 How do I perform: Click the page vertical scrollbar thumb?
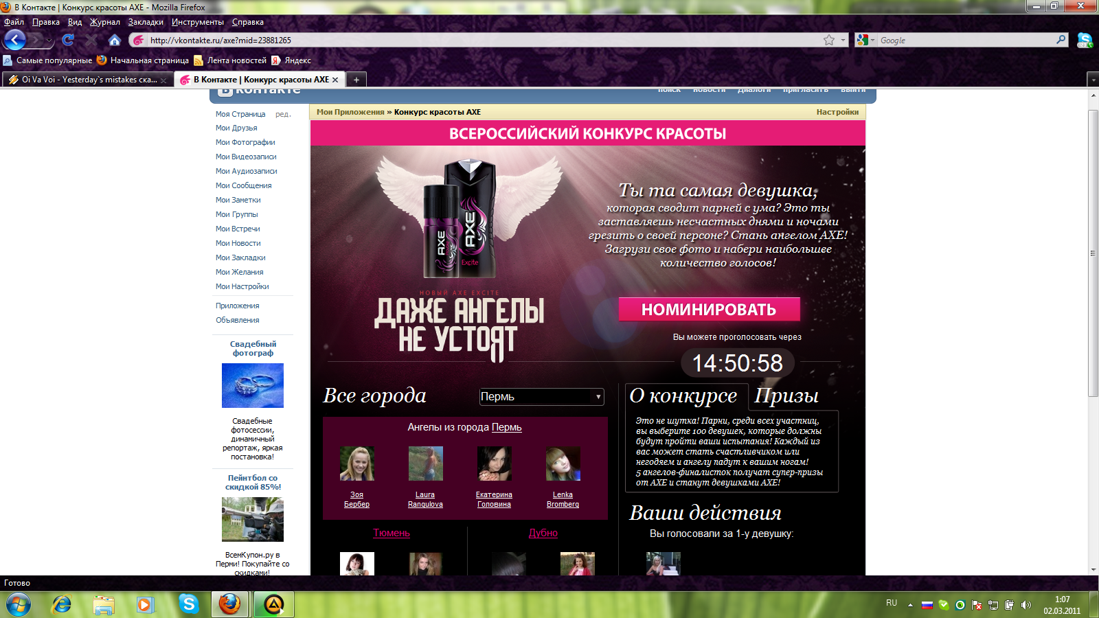pos(1094,253)
